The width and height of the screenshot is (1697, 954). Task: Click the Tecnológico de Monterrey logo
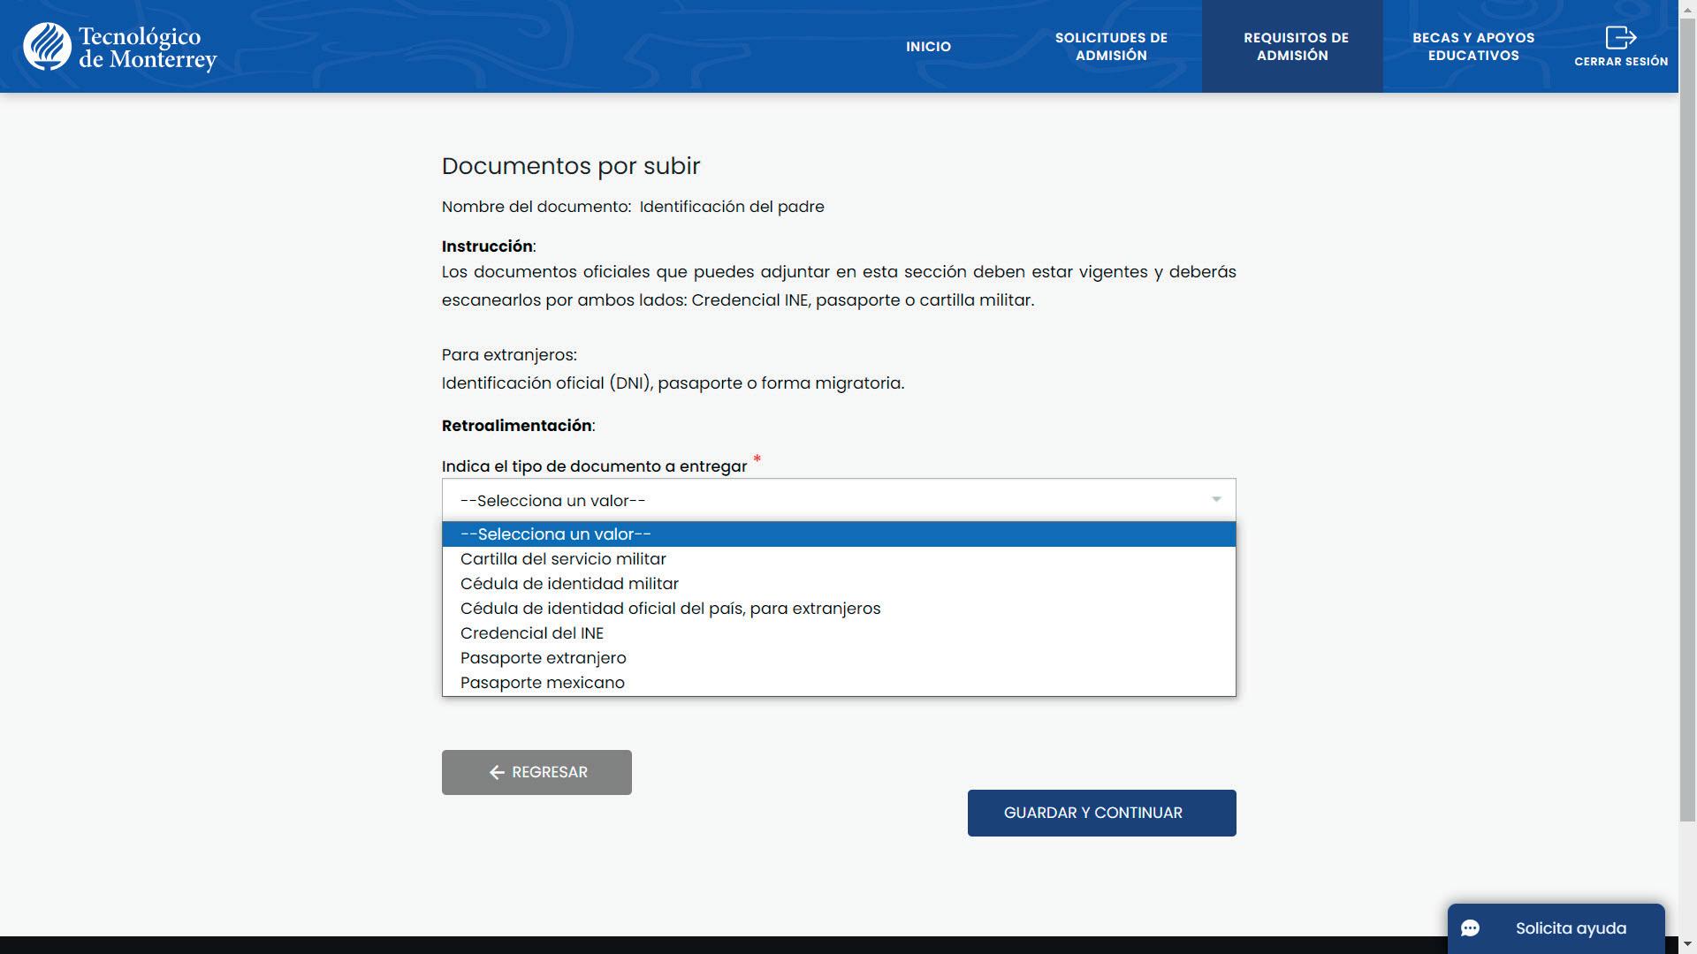tap(120, 47)
